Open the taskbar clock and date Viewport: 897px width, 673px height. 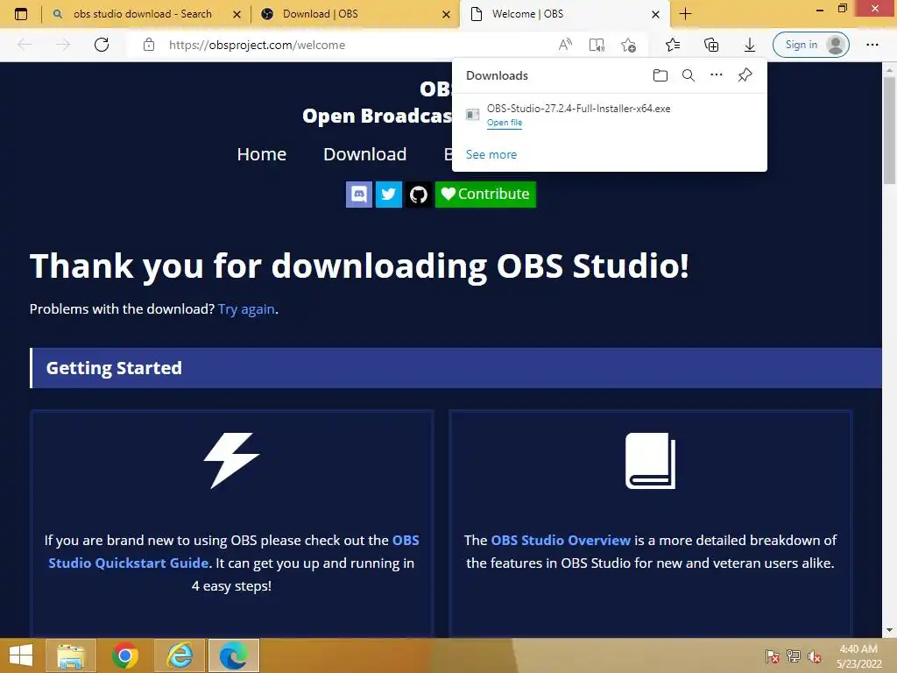tap(858, 656)
